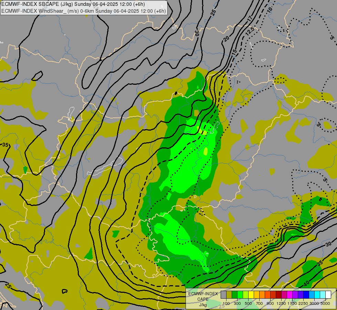This screenshot has height=310, width=337.
Task: Select the pinkish-magenta legend color swatch
Action: click(x=284, y=294)
